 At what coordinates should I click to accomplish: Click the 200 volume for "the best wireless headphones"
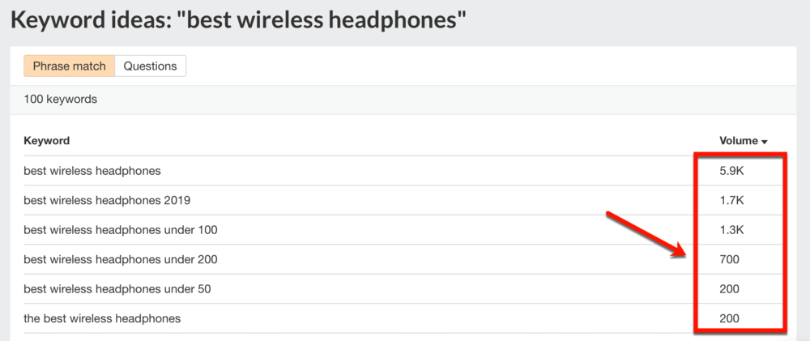730,318
